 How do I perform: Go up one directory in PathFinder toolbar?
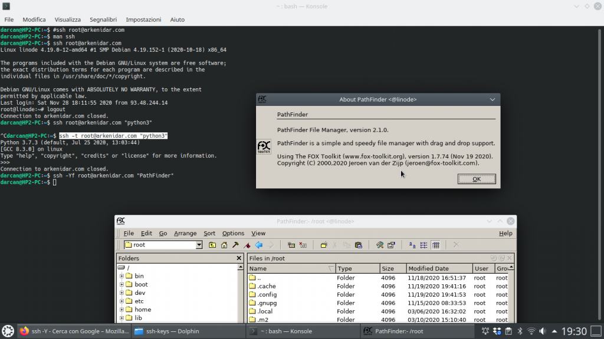(x=212, y=245)
